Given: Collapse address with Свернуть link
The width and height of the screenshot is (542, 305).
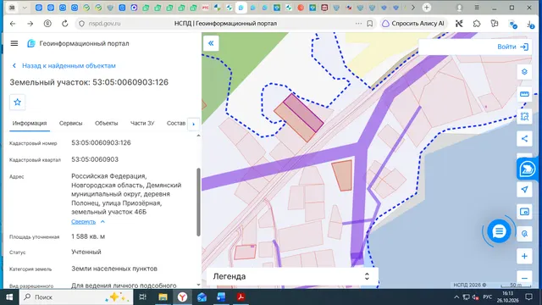Looking at the screenshot, I should pyautogui.click(x=83, y=222).
